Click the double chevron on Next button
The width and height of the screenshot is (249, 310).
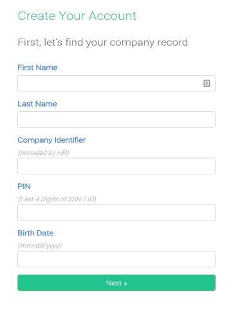tap(125, 284)
